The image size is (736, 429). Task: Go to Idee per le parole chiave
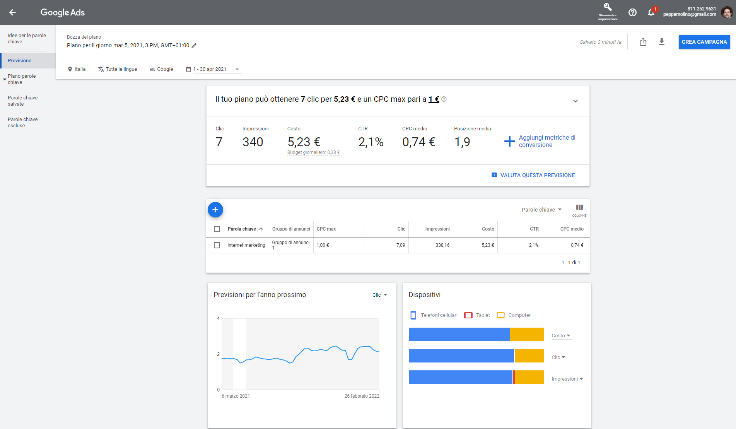click(x=27, y=38)
